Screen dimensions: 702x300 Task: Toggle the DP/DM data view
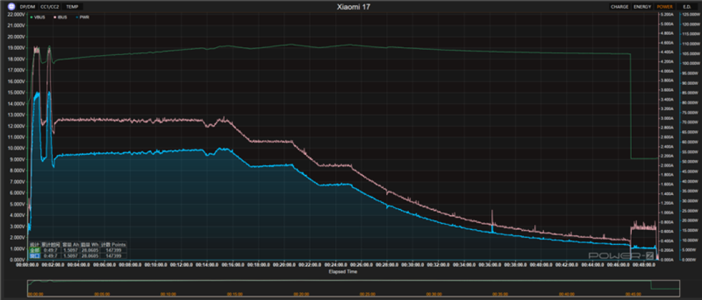tap(27, 6)
